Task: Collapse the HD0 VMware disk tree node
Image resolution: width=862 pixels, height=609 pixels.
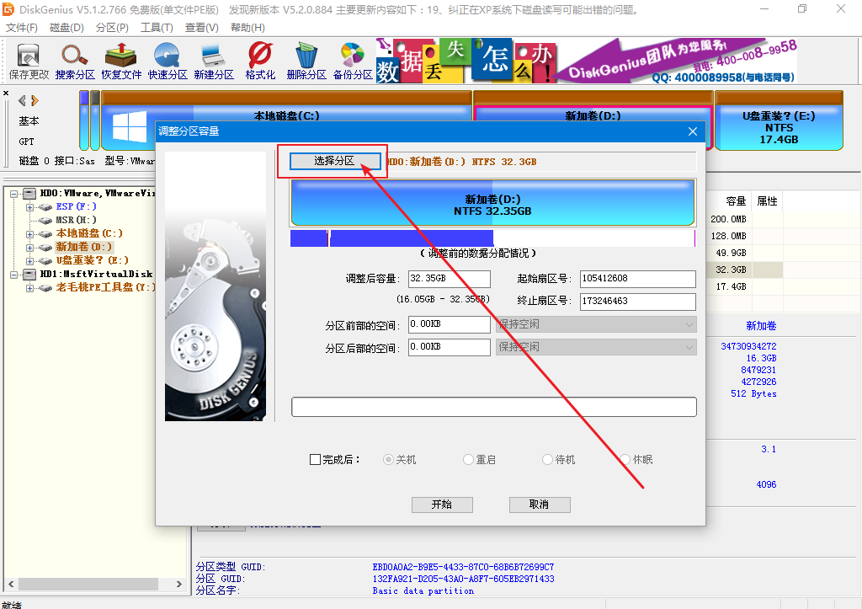Action: [x=13, y=194]
